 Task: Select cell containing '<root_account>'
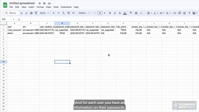pyautogui.click(x=15, y=30)
